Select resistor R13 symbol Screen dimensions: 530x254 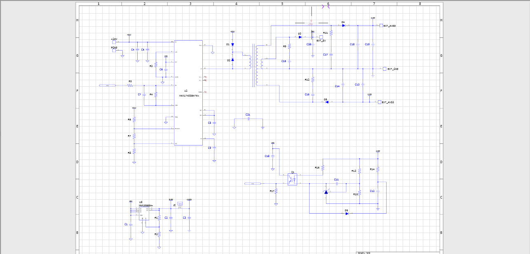[x=359, y=171]
